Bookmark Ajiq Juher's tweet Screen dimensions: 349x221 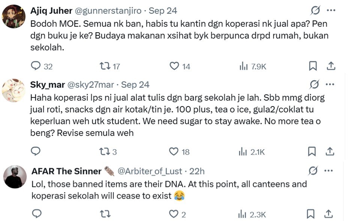coord(313,66)
